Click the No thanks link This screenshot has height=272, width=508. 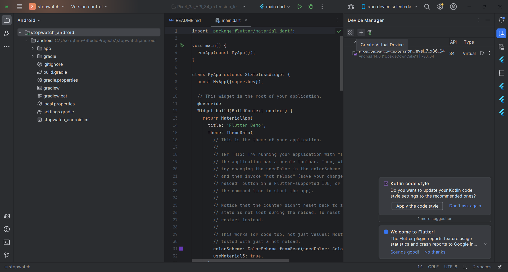[x=434, y=252]
